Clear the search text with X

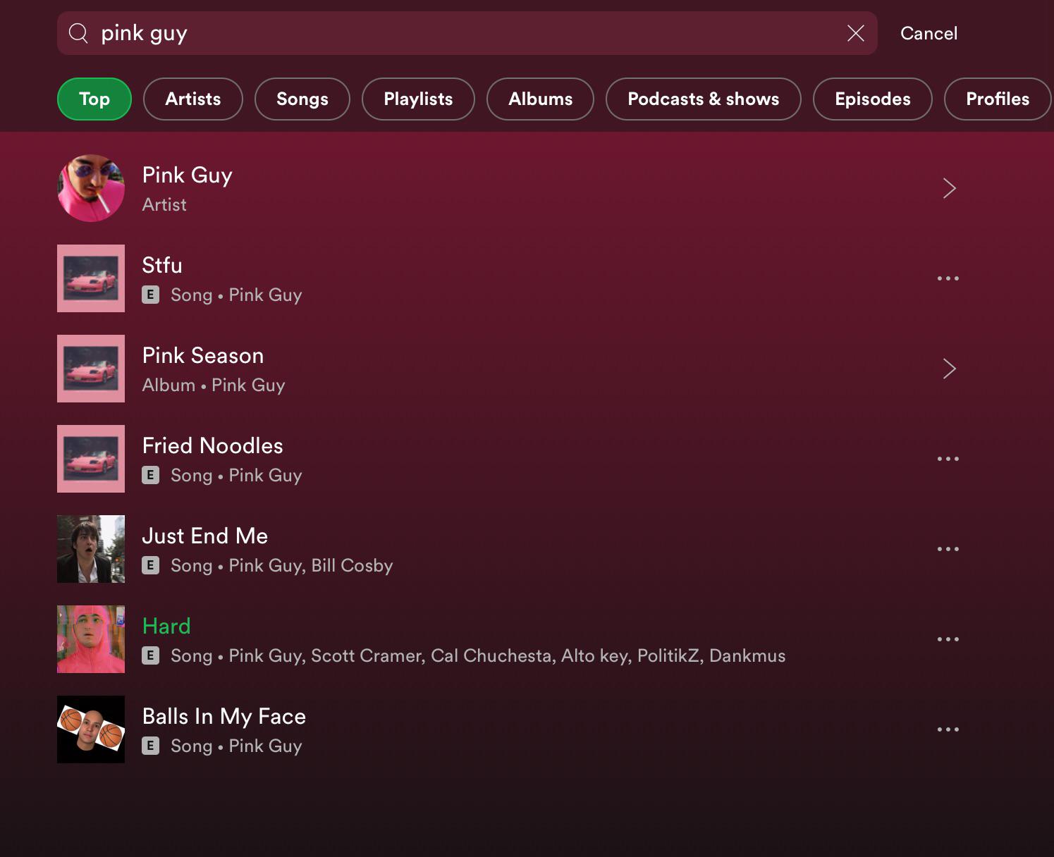pyautogui.click(x=855, y=33)
